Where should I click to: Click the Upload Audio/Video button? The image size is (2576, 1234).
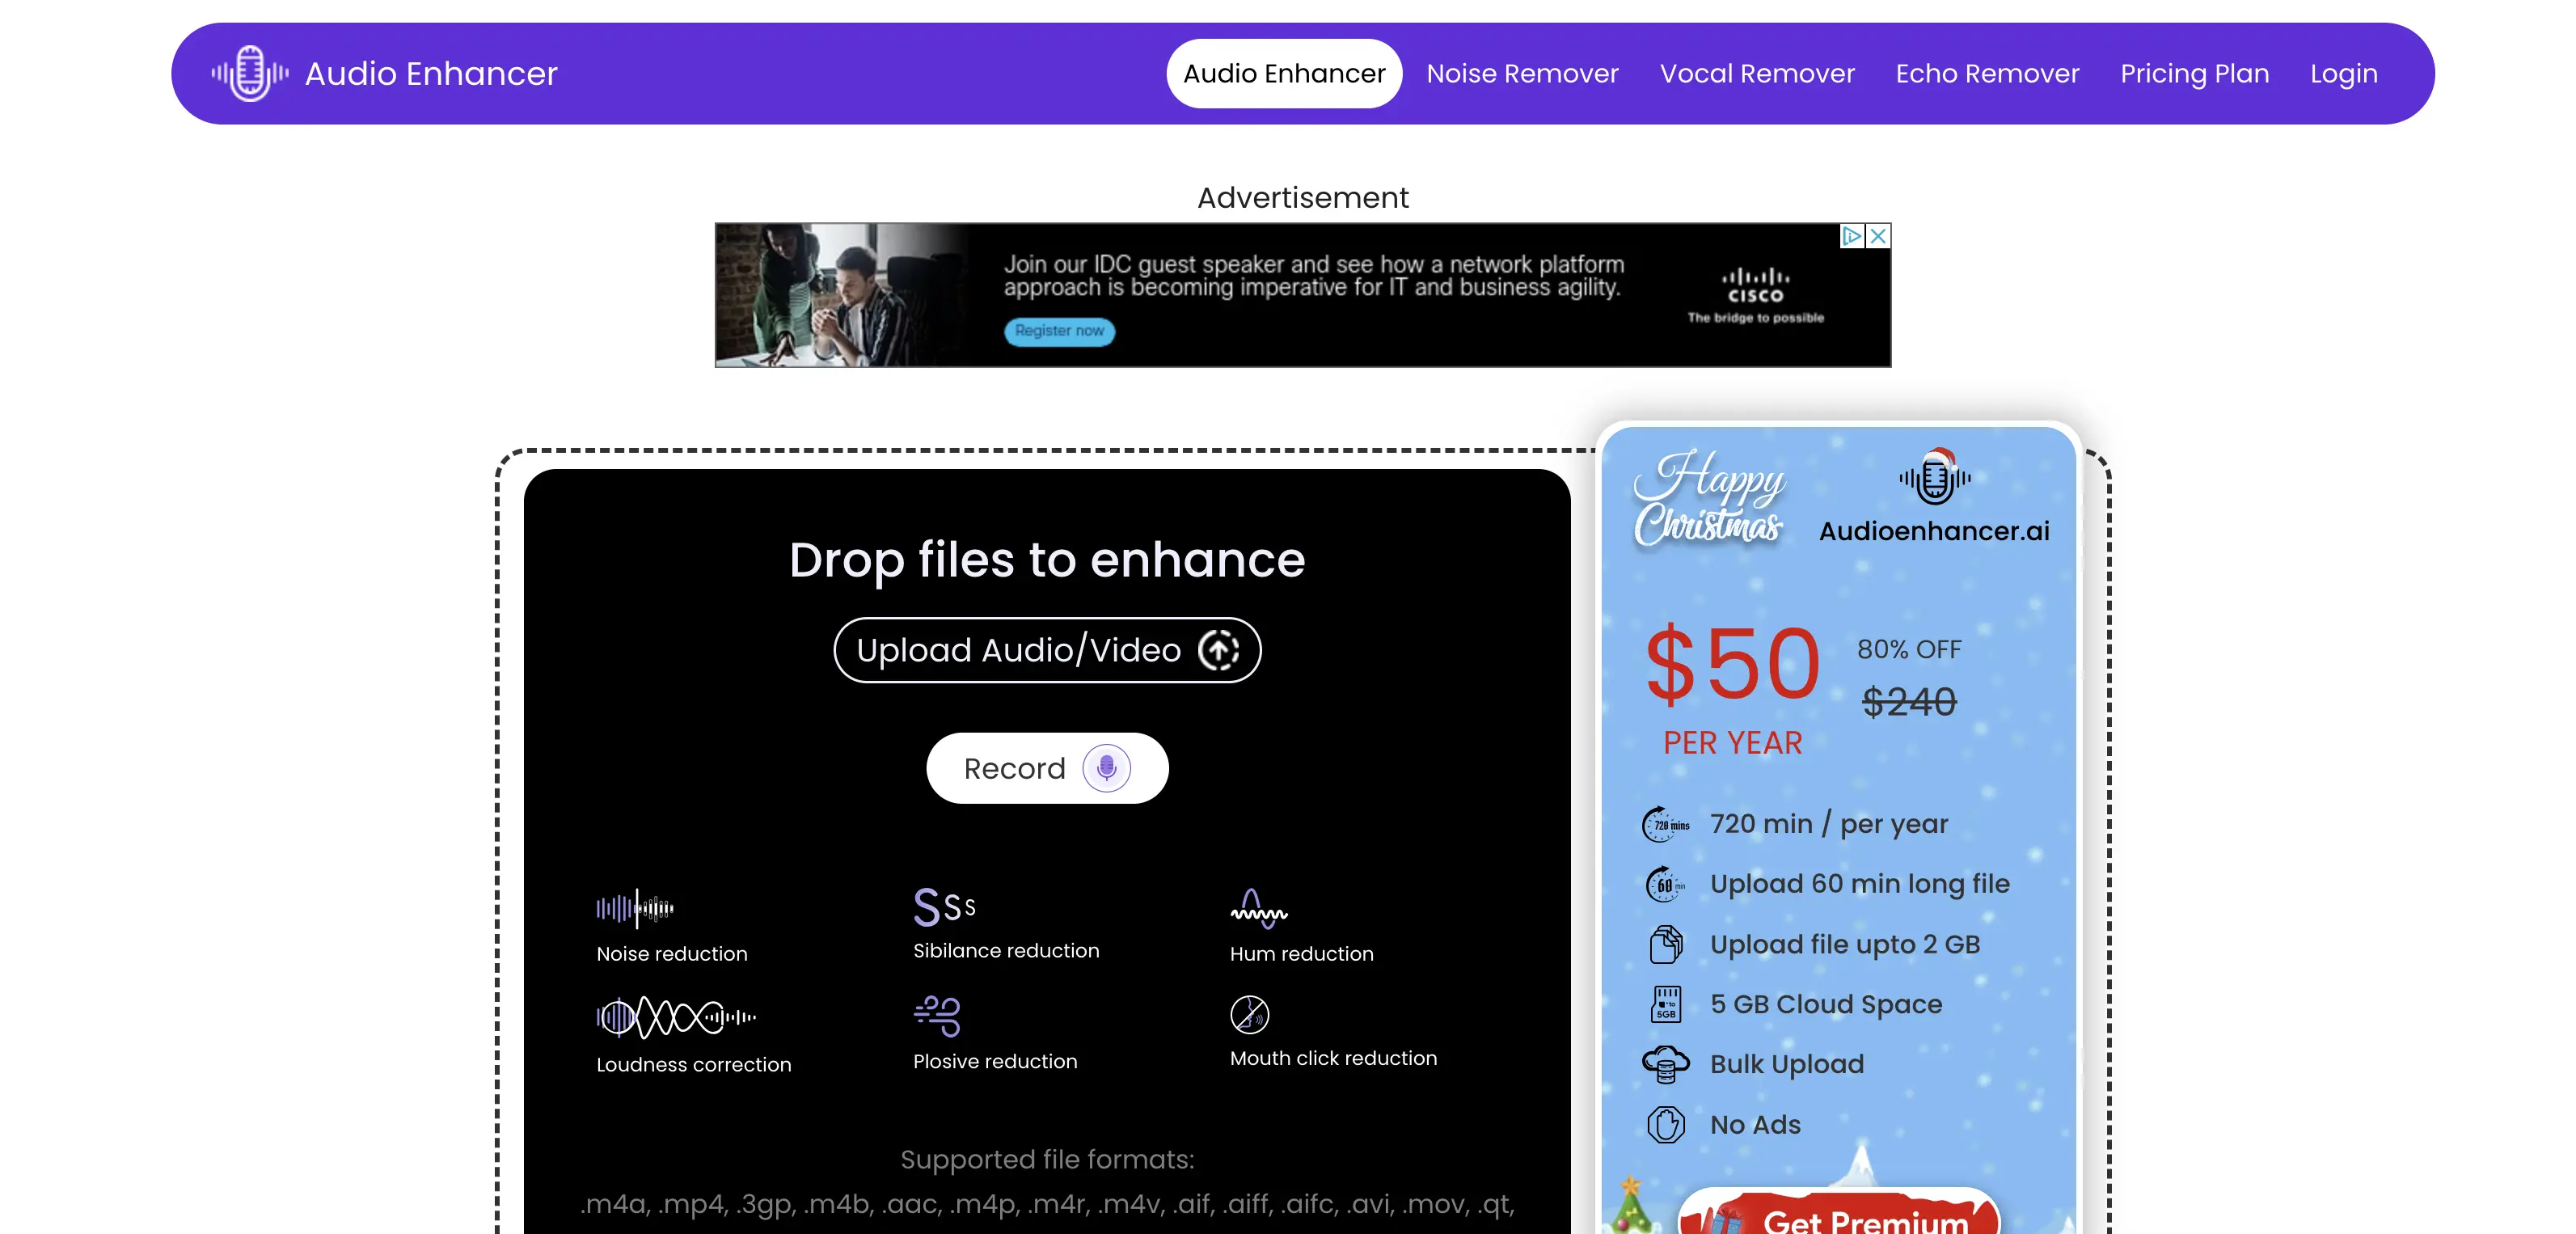click(x=1046, y=649)
